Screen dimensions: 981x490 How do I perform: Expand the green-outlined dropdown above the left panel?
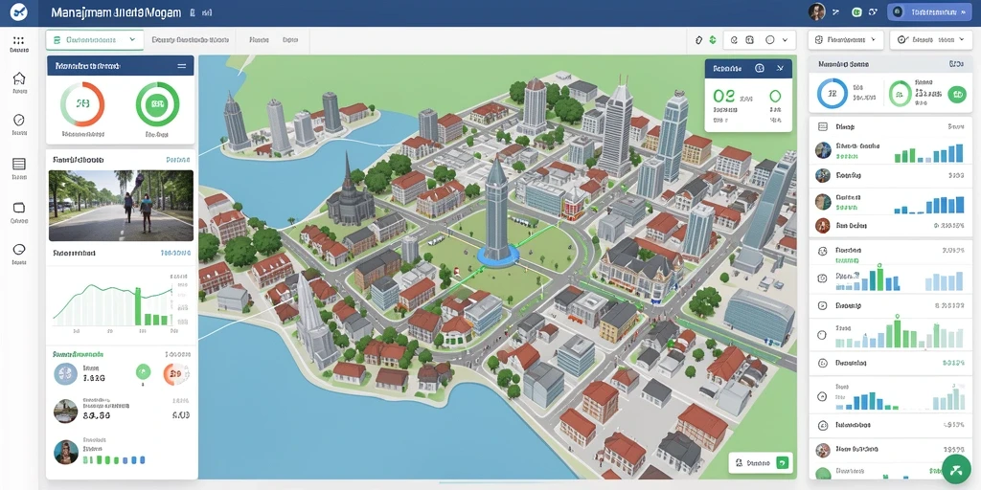click(x=95, y=40)
